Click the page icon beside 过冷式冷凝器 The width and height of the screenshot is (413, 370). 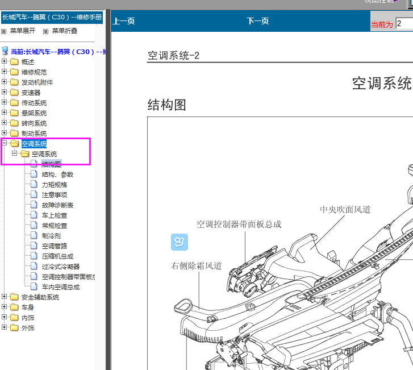(34, 266)
